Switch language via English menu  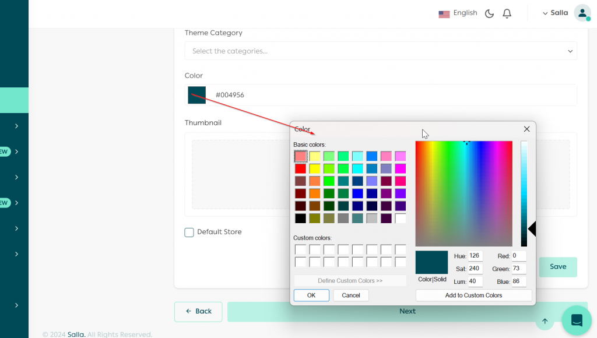[465, 13]
